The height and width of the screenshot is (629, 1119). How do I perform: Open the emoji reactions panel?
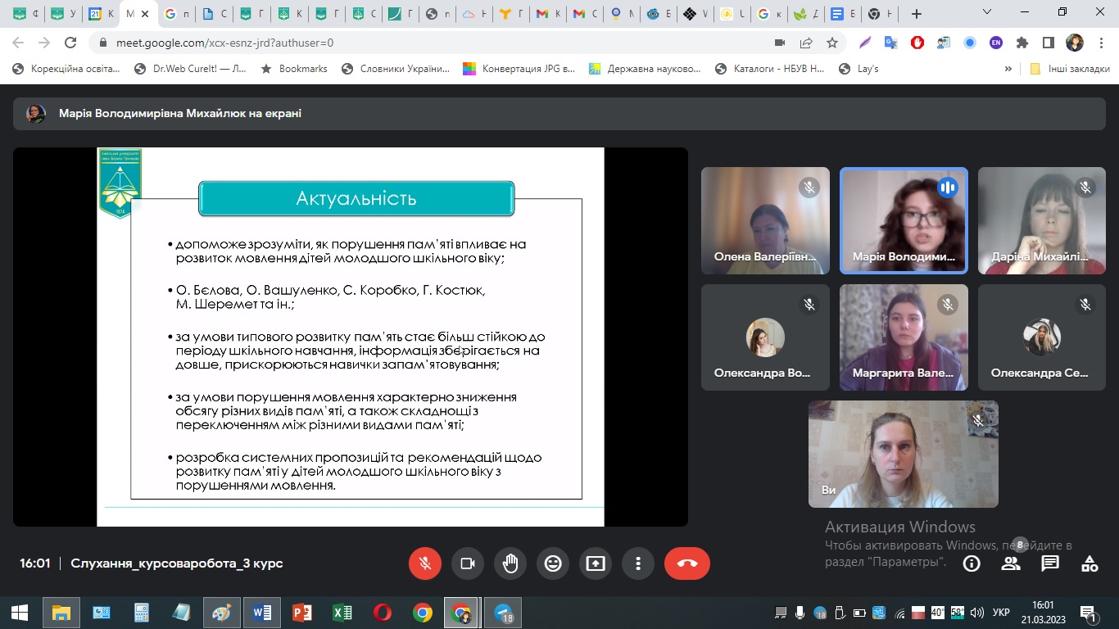(553, 563)
